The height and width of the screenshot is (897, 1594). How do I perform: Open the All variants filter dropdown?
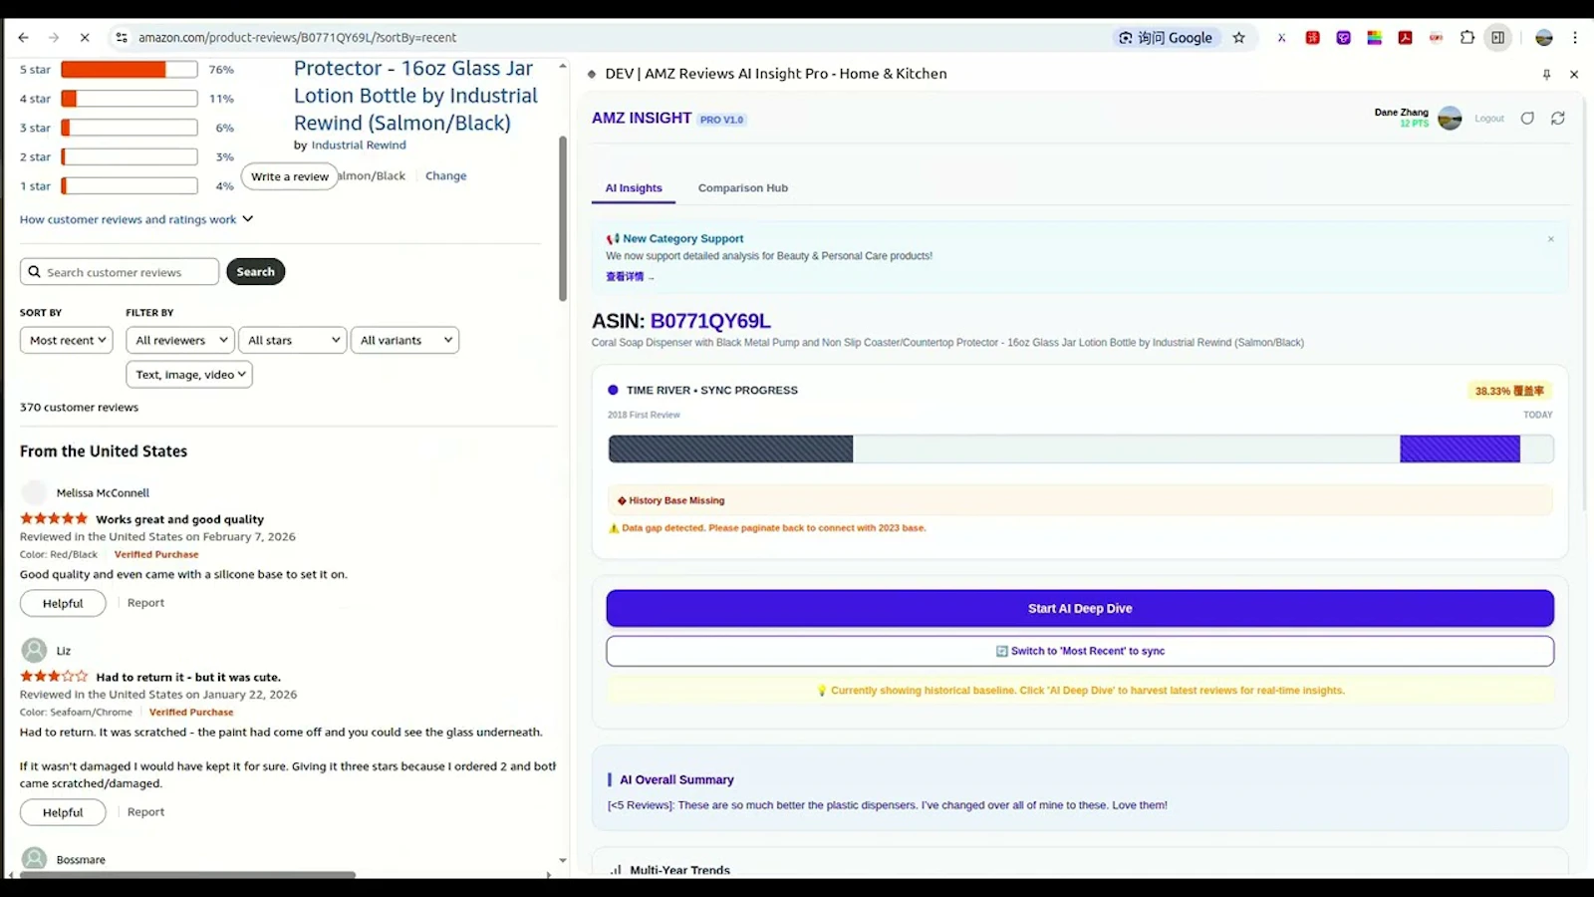click(x=404, y=340)
